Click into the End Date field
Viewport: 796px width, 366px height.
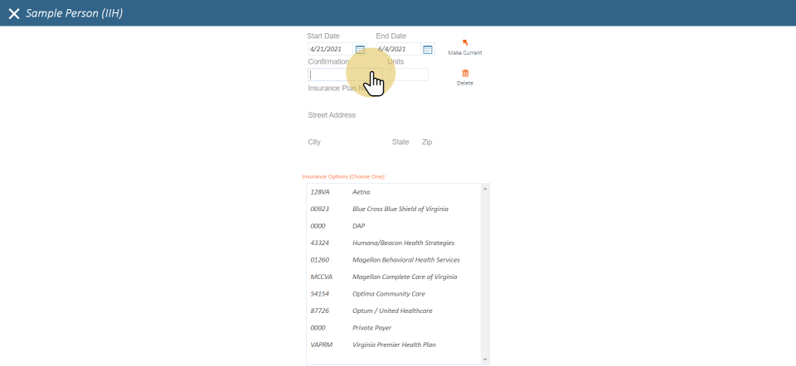[x=398, y=50]
